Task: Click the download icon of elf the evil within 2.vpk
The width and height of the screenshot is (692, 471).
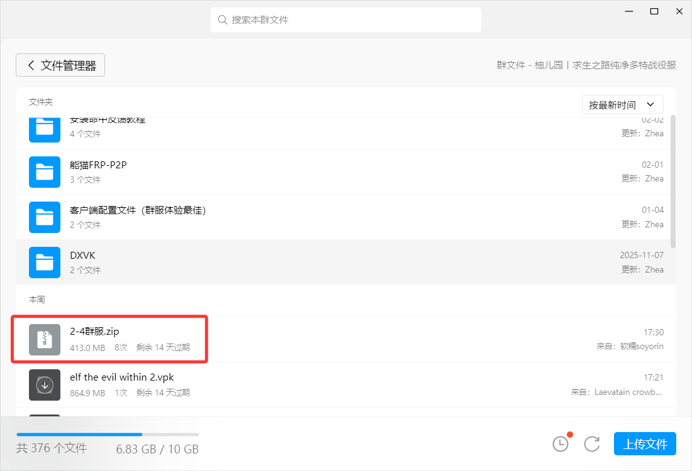Action: (x=45, y=385)
